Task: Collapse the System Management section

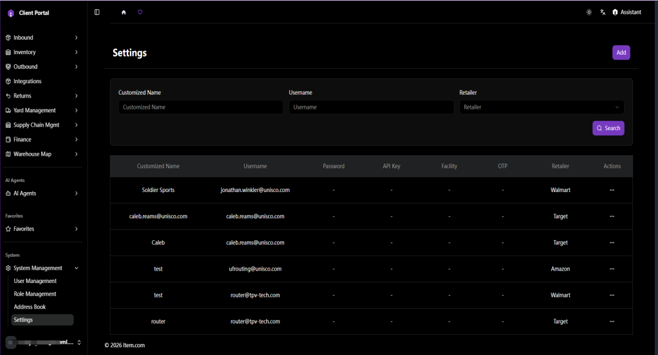Action: point(42,268)
